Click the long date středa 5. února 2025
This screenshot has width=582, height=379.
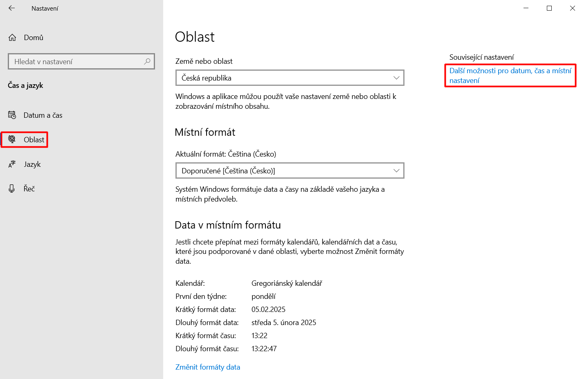point(284,323)
